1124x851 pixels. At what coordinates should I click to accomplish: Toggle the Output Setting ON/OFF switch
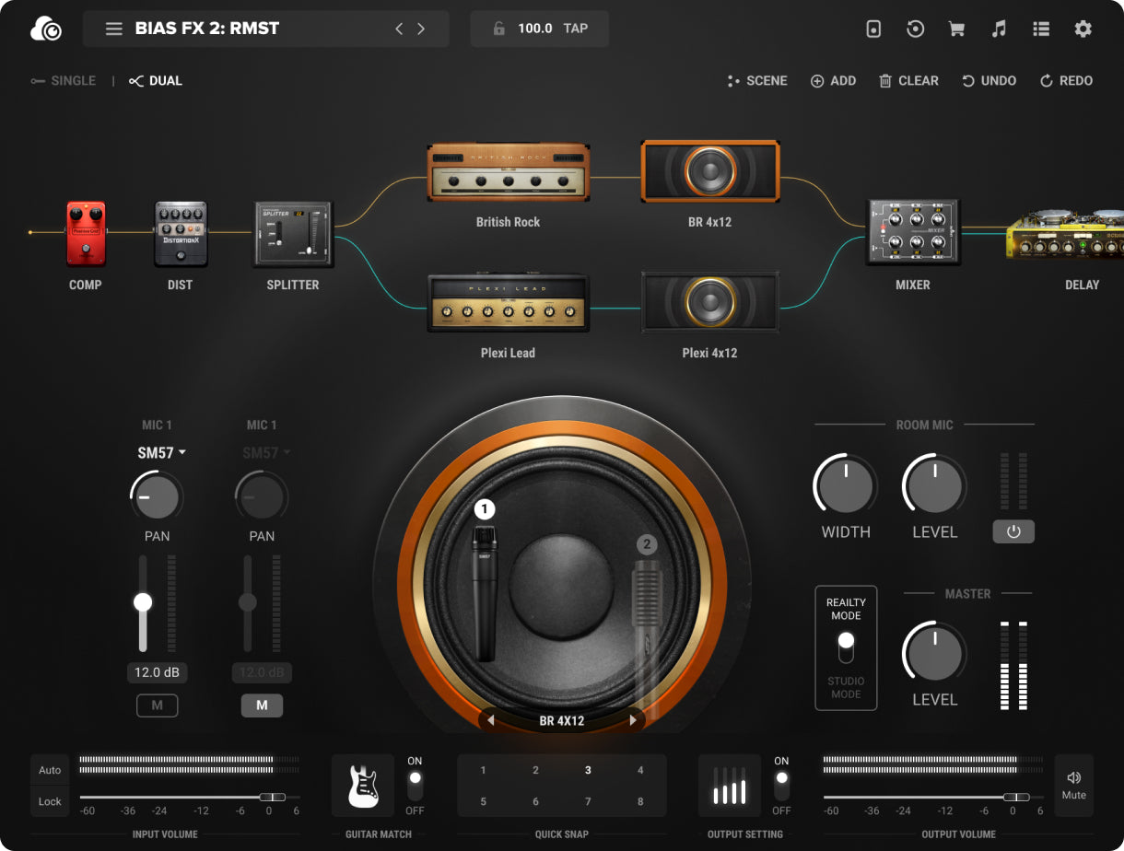[x=781, y=786]
